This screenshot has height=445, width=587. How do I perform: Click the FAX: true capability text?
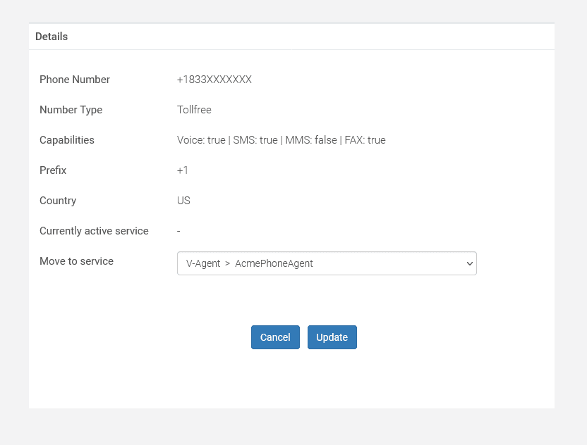coord(365,139)
